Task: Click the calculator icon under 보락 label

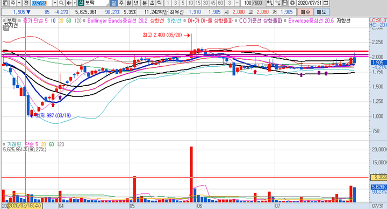Action: (x=6, y=27)
